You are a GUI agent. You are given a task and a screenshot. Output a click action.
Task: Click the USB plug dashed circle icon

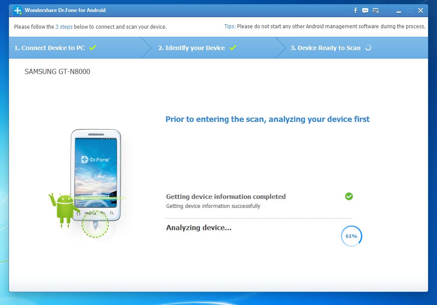pyautogui.click(x=95, y=224)
